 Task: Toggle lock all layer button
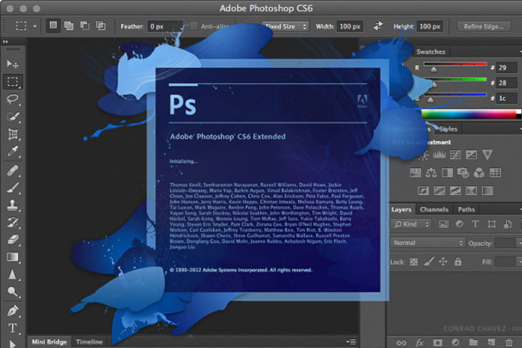(458, 262)
